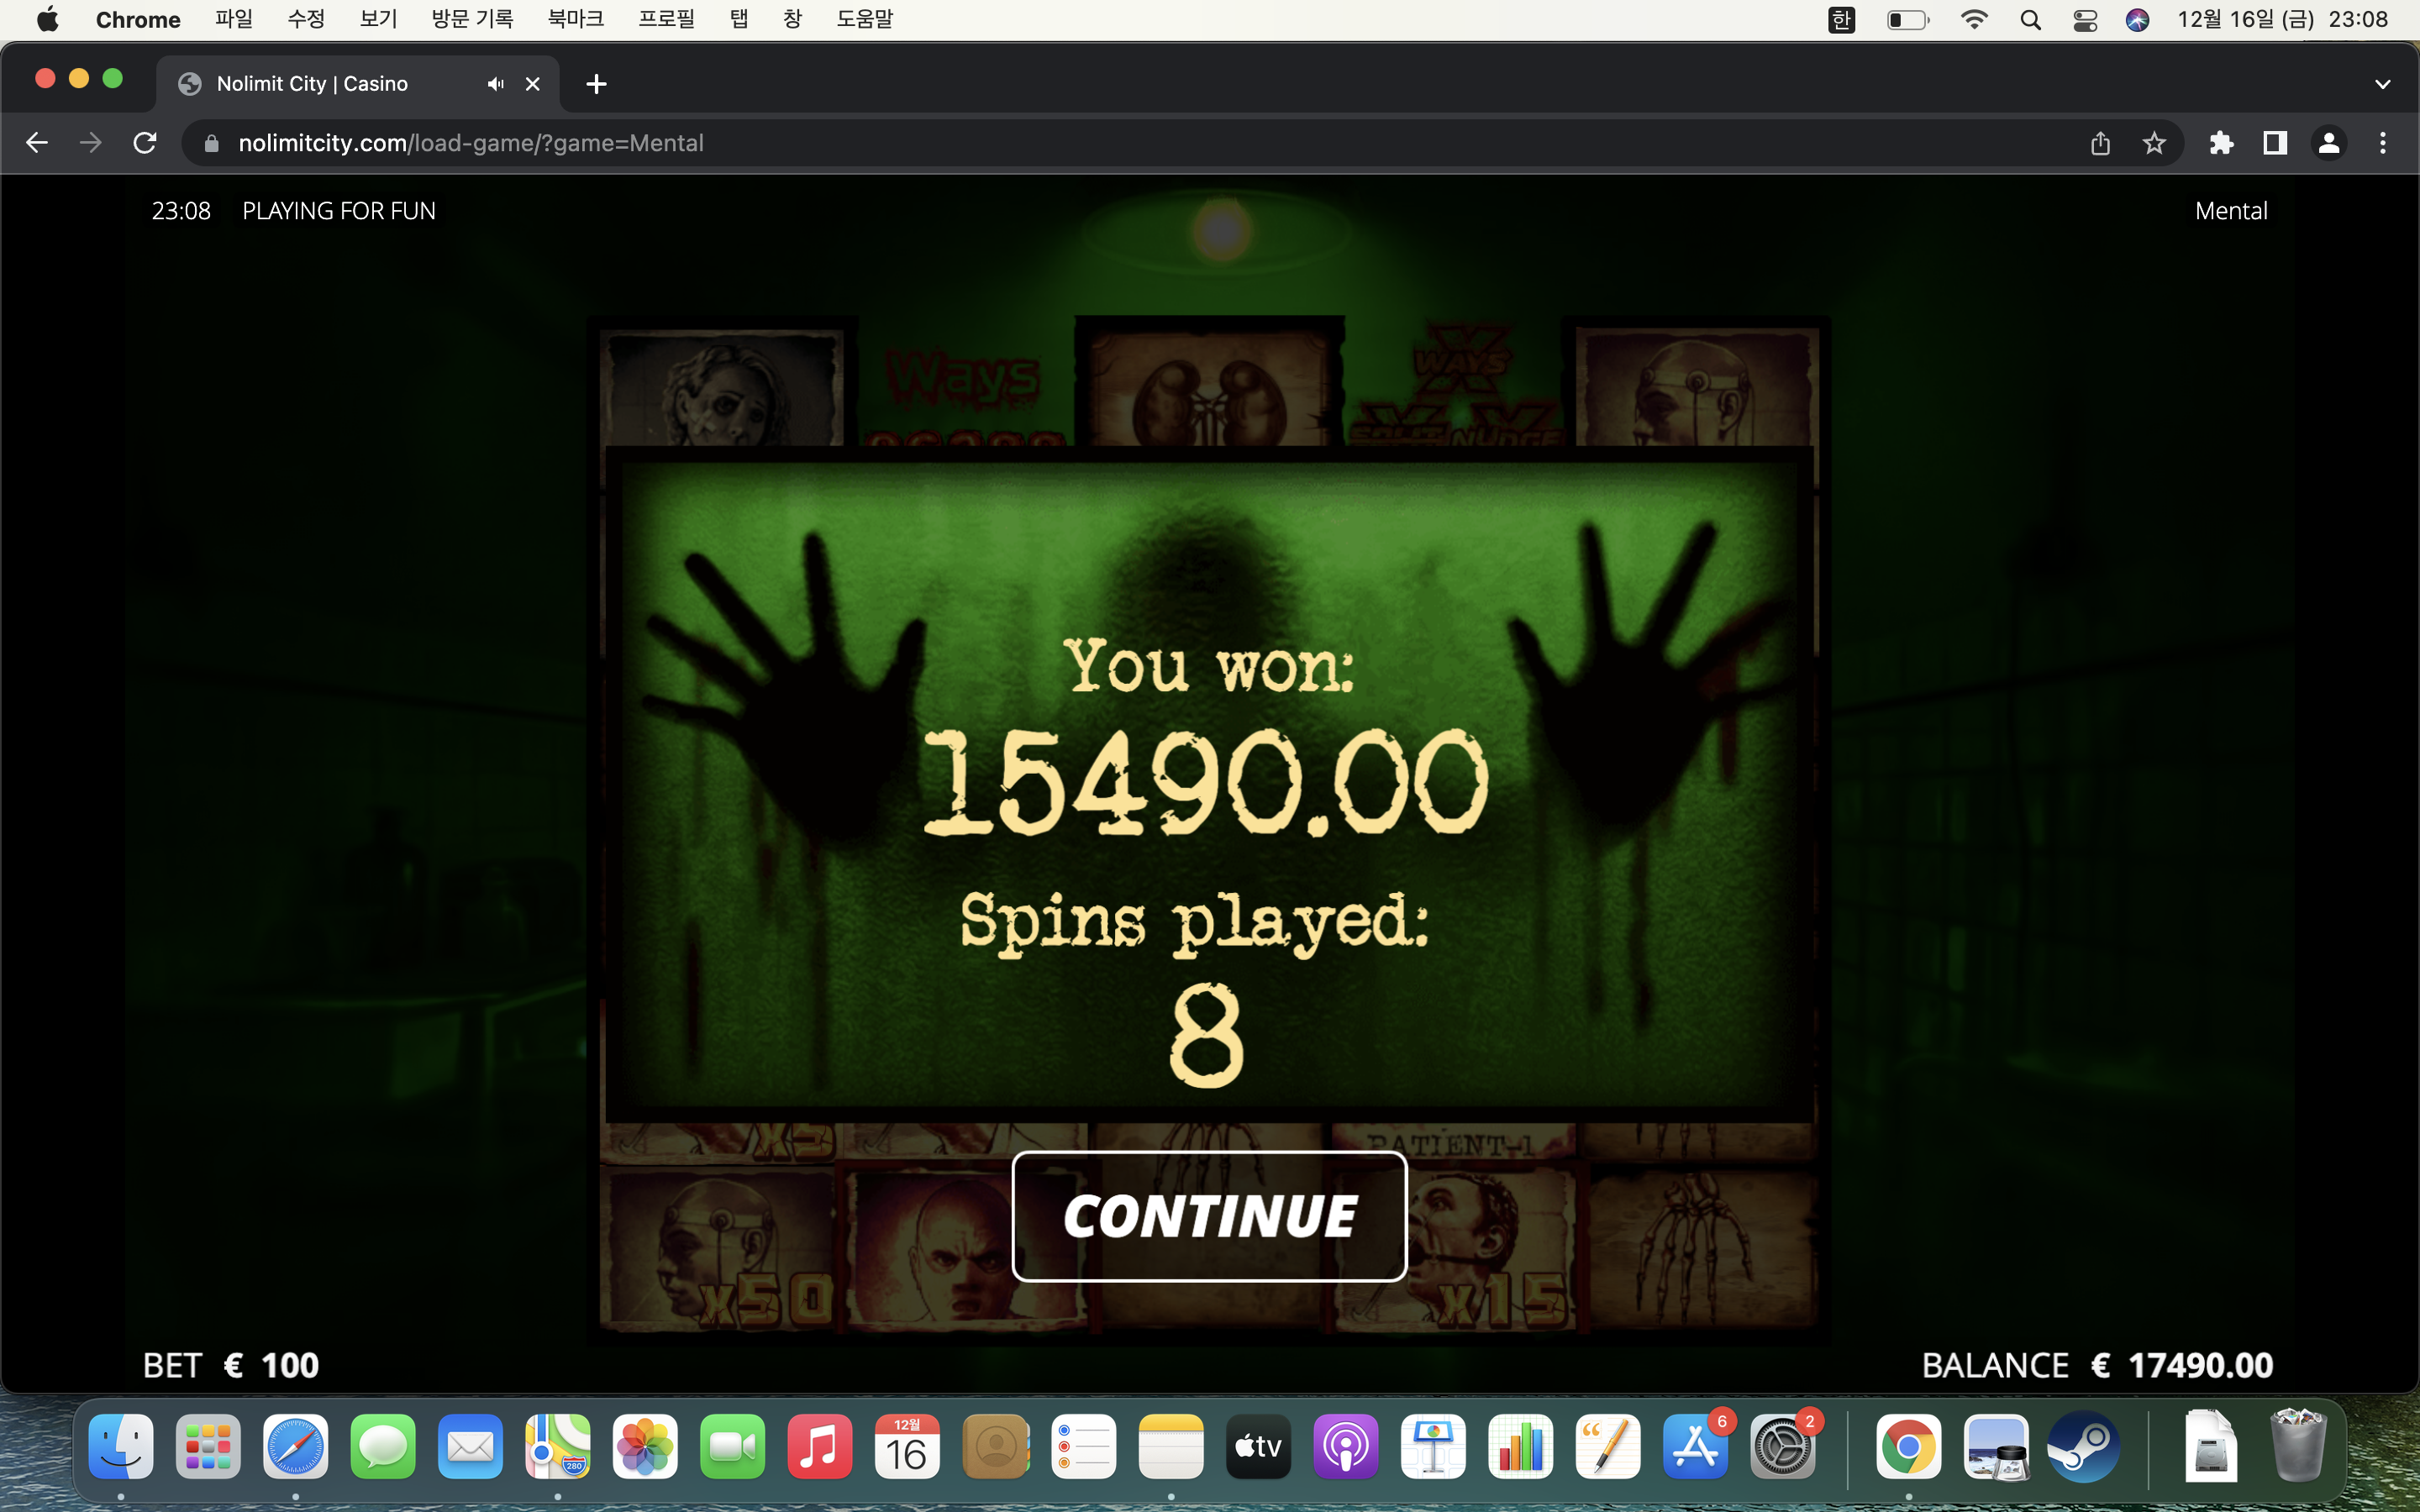Open the 탭 menu
The height and width of the screenshot is (1512, 2420).
739,19
